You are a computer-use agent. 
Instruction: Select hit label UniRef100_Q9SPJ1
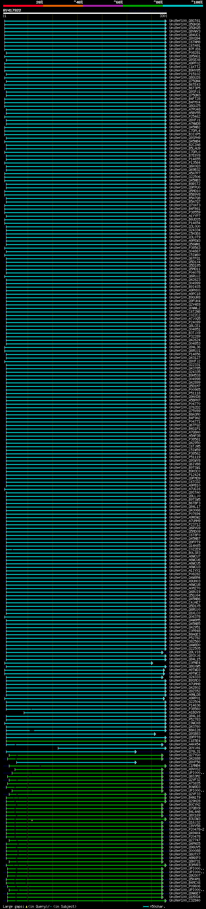click(x=184, y=92)
